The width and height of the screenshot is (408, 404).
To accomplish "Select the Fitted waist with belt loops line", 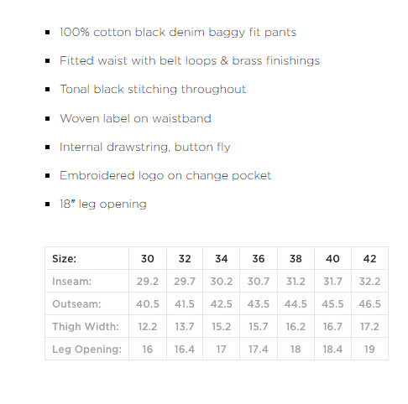I will coord(190,61).
